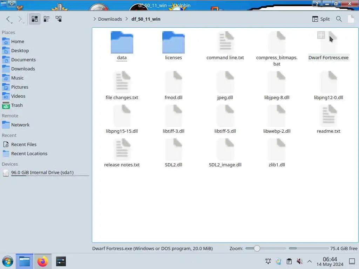Click df_50_11_win breadcrumb segment
This screenshot has width=359, height=269.
coord(146,19)
